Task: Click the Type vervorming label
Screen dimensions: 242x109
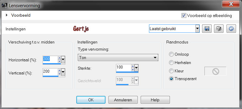Action: [x=94, y=49]
